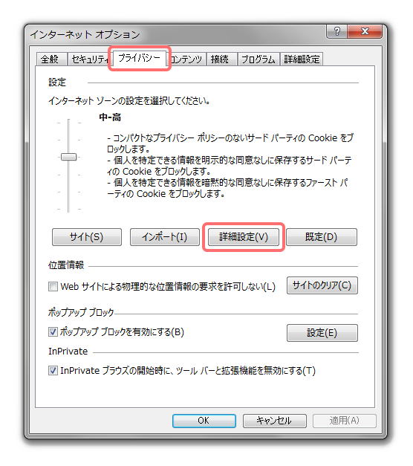The width and height of the screenshot is (413, 466).
Task: Click the help question mark button
Action: 337,31
